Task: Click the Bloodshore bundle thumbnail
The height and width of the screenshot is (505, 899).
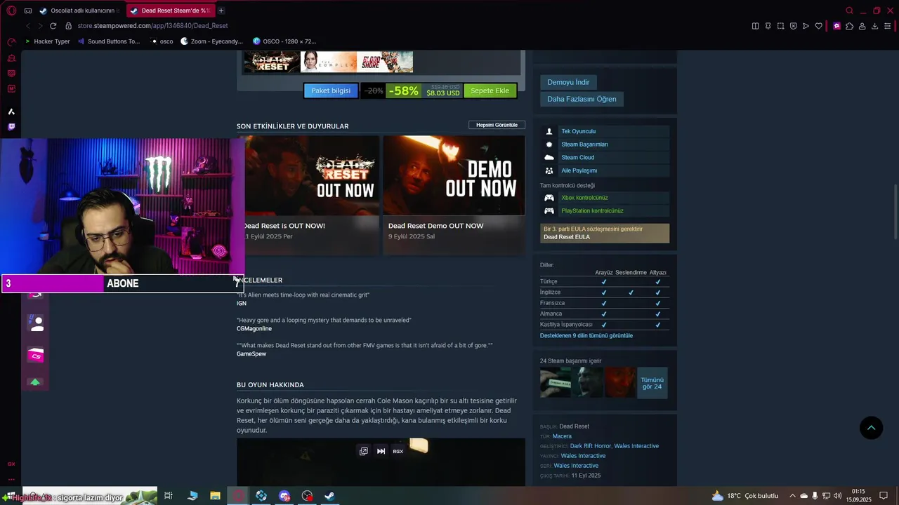Action: tap(385, 62)
